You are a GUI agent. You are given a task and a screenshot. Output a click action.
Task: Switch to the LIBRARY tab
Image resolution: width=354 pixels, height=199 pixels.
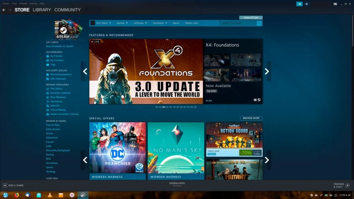pos(42,10)
